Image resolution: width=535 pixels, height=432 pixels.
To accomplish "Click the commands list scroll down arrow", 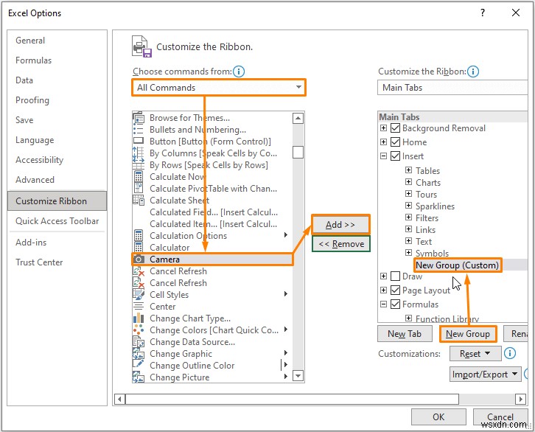I will [x=298, y=376].
